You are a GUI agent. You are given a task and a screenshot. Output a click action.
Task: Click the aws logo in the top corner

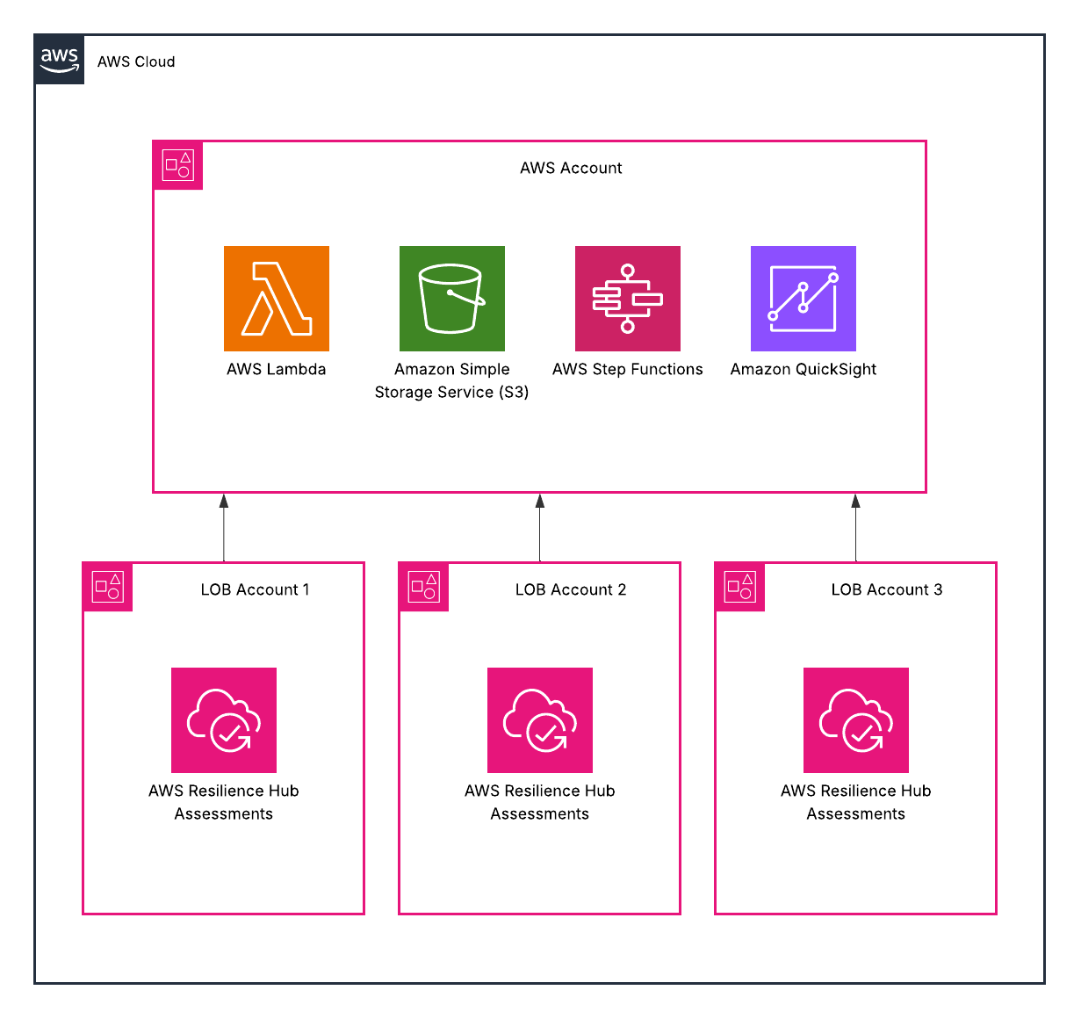click(58, 60)
